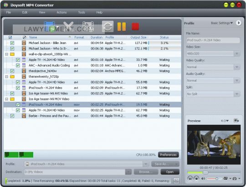Sort list by Name column header
The height and width of the screenshot is (187, 246).
coord(33,37)
